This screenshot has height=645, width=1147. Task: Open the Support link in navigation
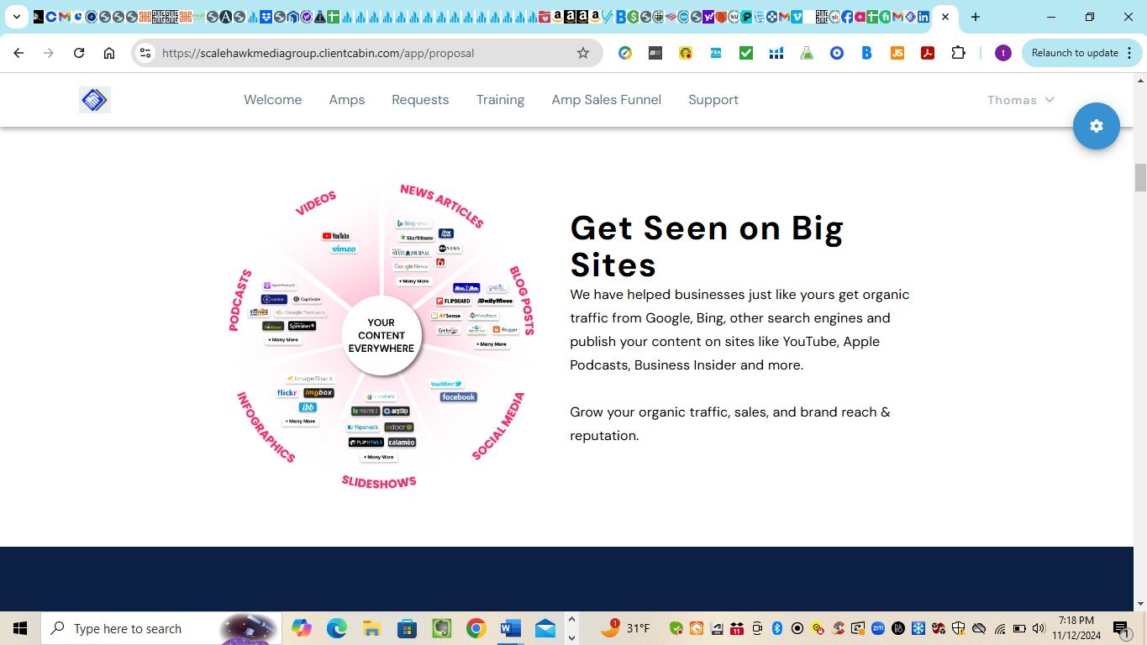[x=713, y=100]
